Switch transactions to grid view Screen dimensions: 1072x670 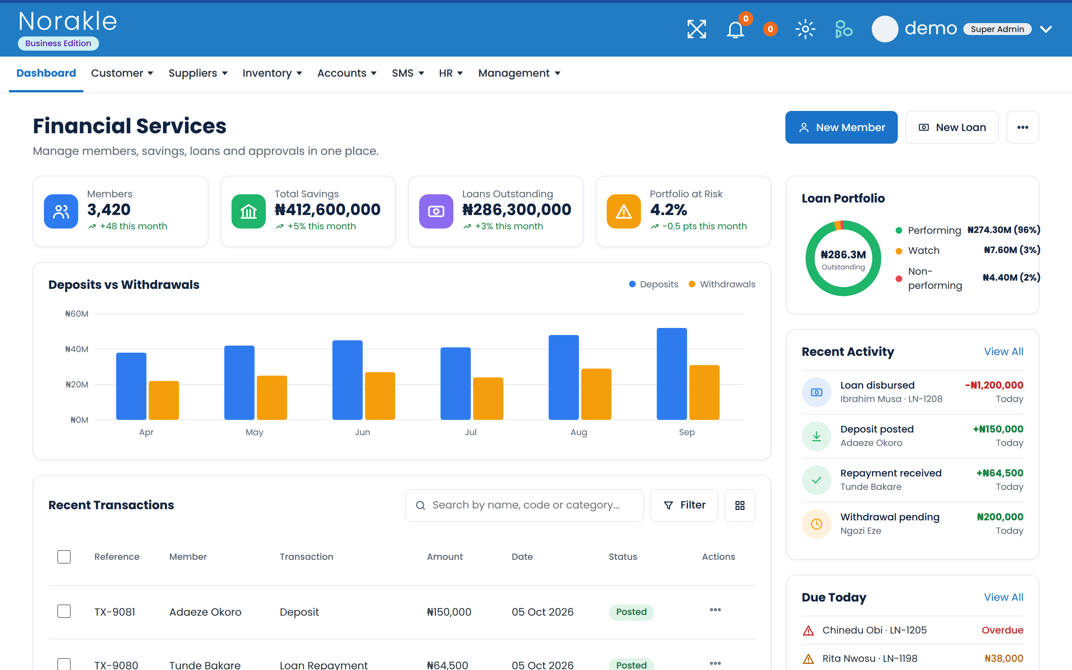tap(740, 505)
